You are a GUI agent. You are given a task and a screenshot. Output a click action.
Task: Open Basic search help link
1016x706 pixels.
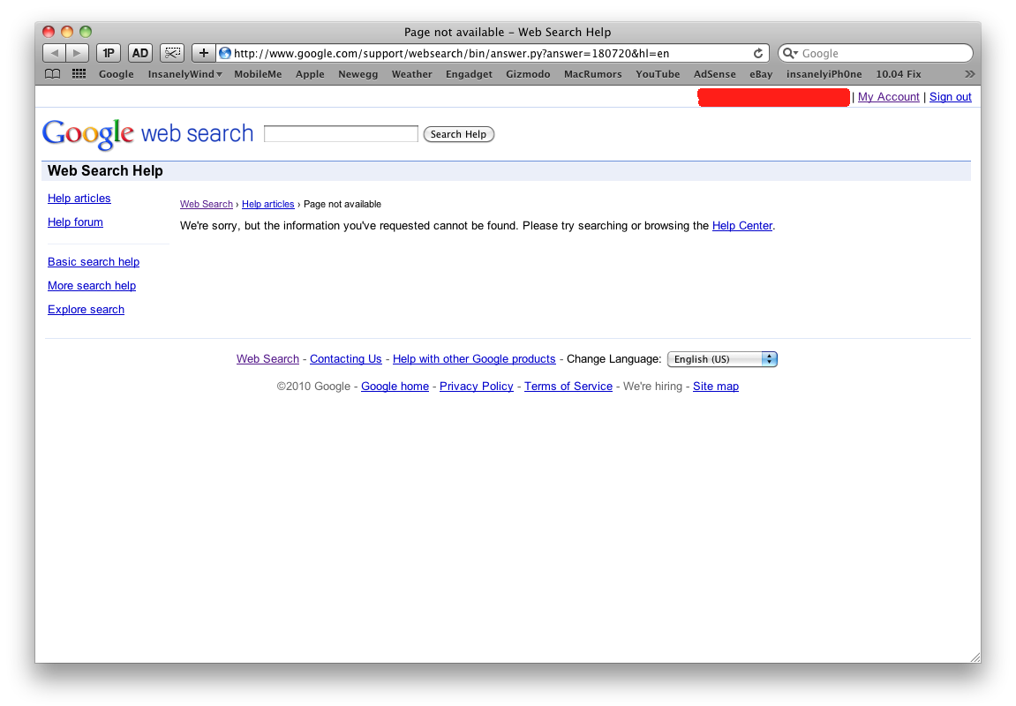coord(94,262)
